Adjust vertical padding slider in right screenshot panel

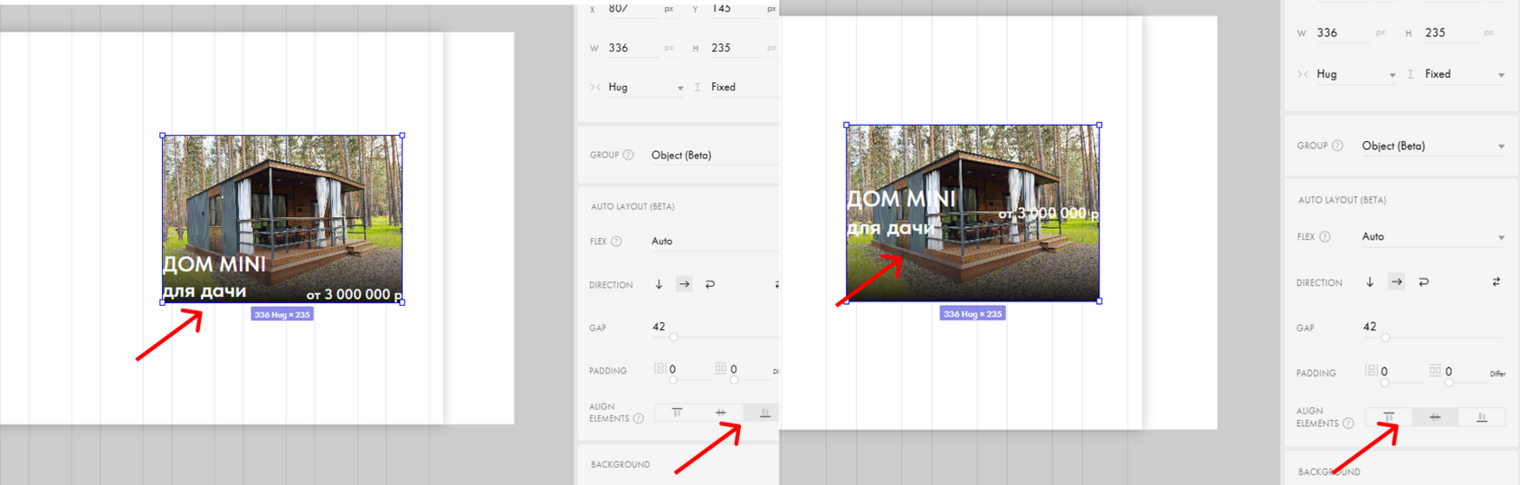tap(1449, 383)
